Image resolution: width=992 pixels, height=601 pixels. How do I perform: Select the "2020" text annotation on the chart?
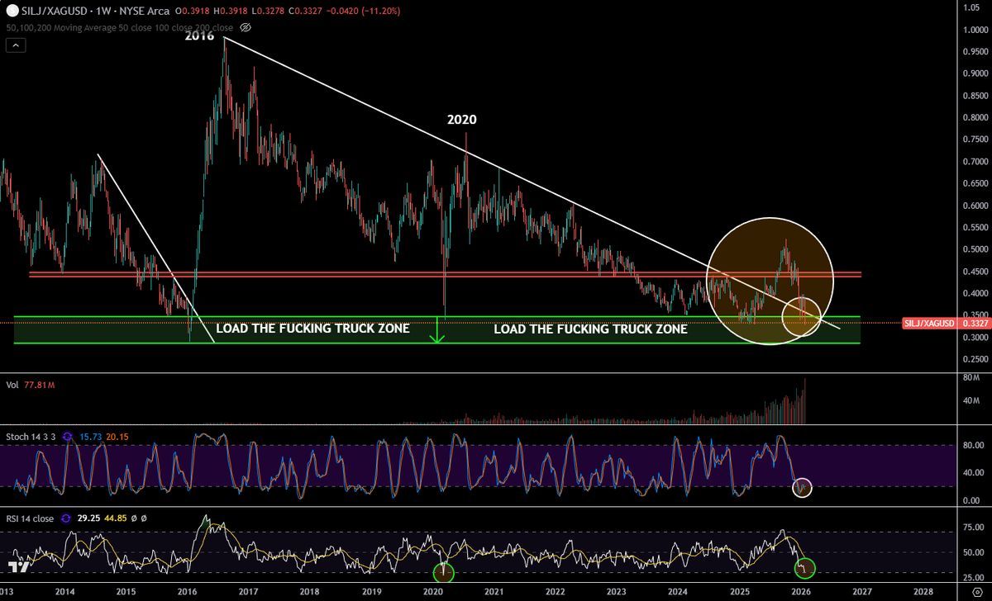(461, 120)
